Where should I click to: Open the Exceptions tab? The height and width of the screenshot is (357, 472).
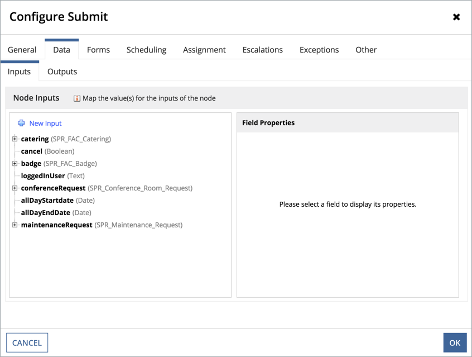point(319,50)
